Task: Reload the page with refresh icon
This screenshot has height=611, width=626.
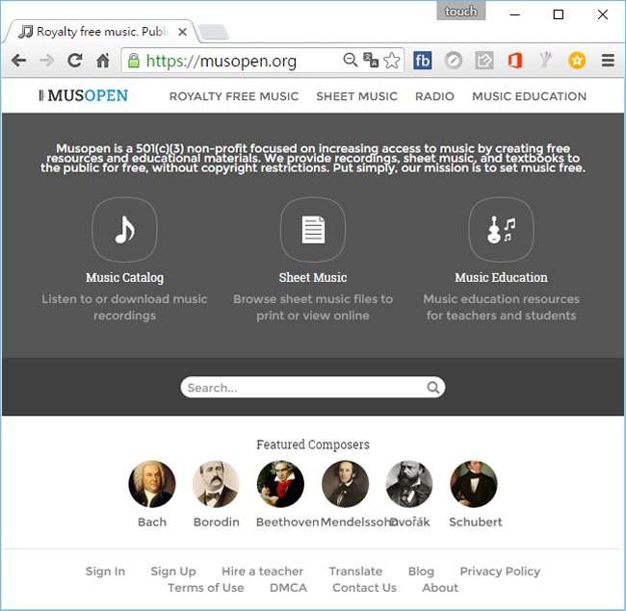Action: (x=75, y=61)
